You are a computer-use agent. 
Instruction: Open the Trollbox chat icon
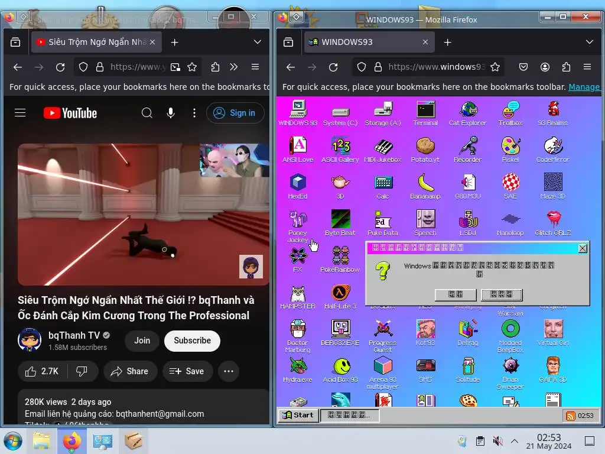pos(510,114)
